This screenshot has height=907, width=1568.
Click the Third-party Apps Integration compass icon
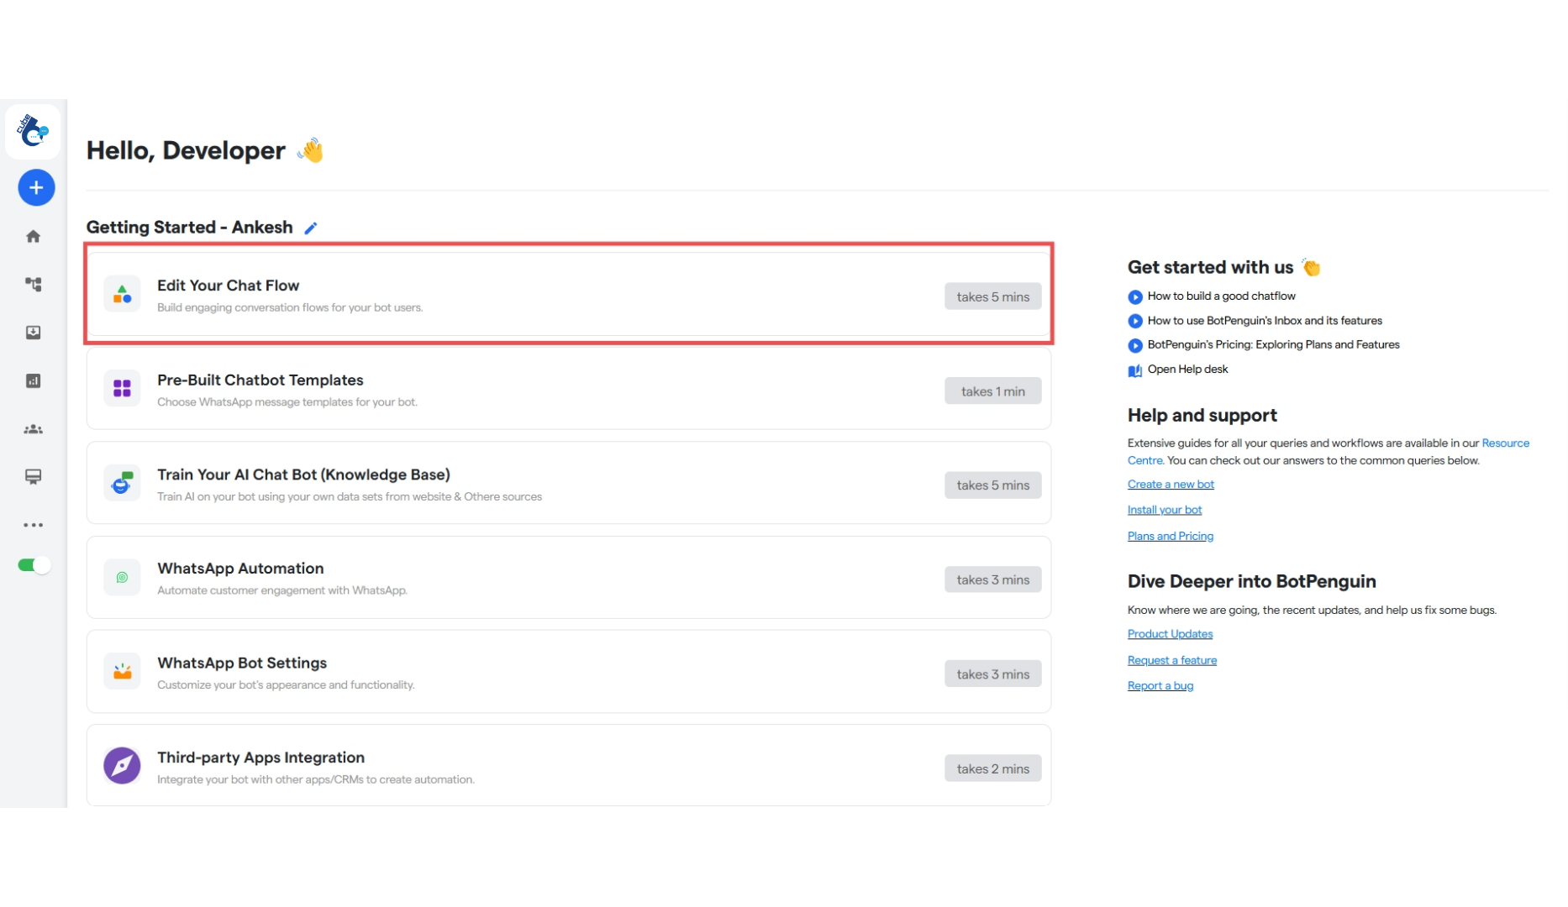click(122, 765)
